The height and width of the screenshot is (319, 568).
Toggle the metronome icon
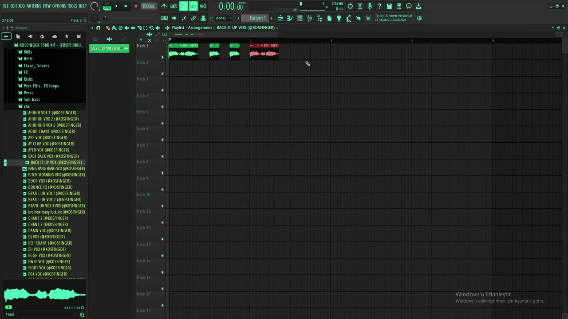coord(164,6)
